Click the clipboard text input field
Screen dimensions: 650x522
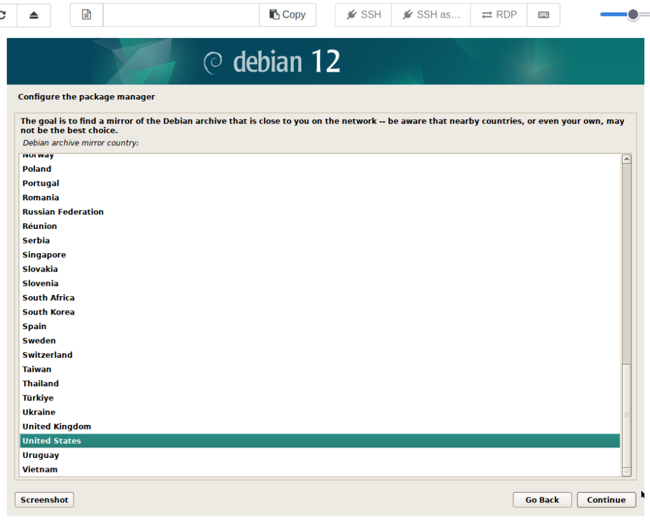click(181, 15)
